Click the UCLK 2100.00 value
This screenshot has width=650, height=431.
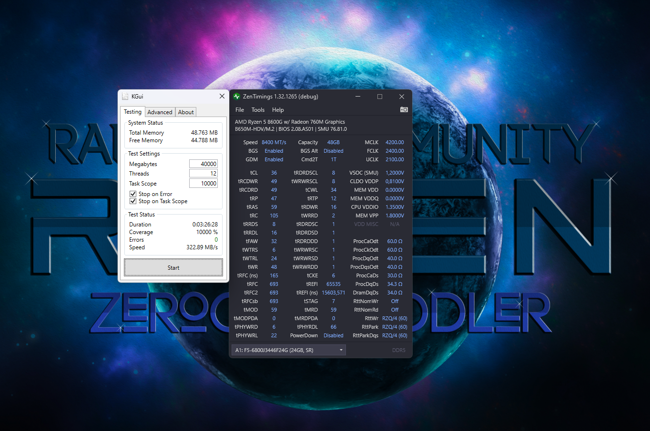395,159
